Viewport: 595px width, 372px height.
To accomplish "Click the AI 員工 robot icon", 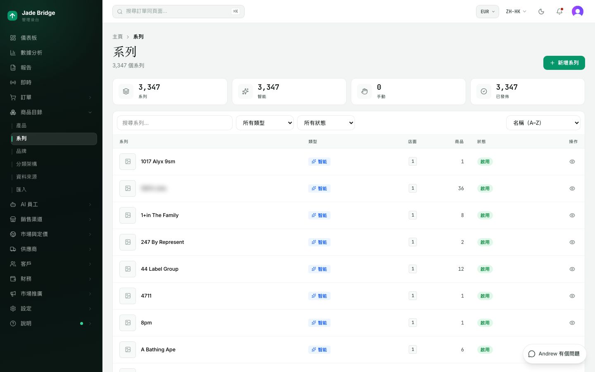I will tap(13, 204).
